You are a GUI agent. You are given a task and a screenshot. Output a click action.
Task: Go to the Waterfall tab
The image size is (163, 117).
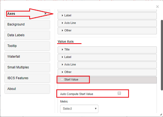click(27, 57)
